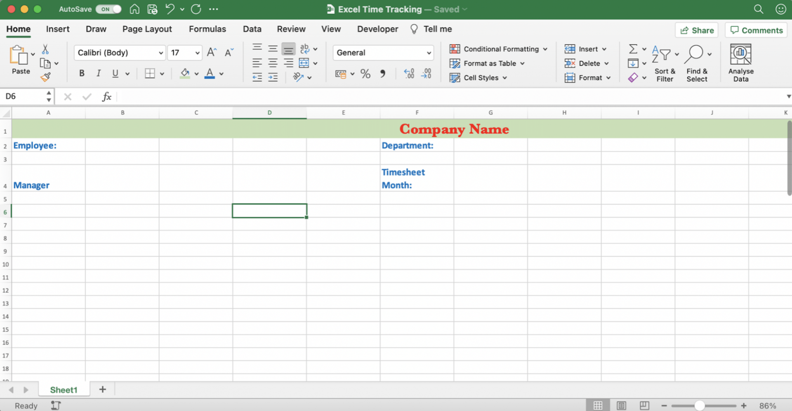792x411 pixels.
Task: Click the Name Box showing D6
Action: click(x=24, y=96)
